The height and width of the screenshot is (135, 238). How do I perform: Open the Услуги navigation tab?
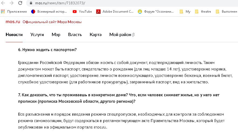(x=37, y=35)
